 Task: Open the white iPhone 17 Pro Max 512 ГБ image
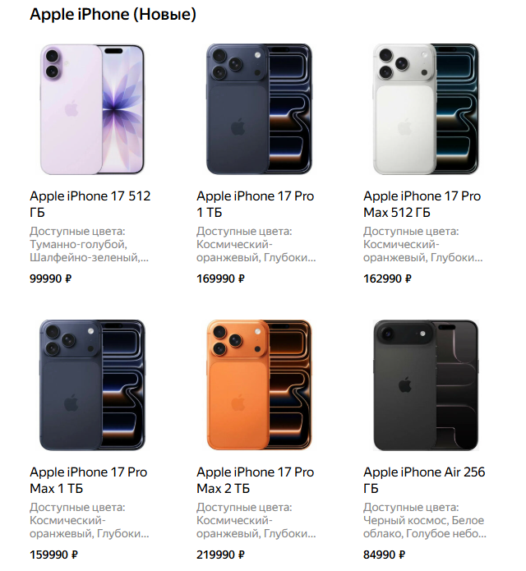pyautogui.click(x=426, y=109)
